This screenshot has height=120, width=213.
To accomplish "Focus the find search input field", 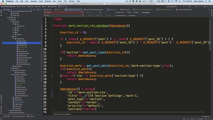I will (64, 12).
